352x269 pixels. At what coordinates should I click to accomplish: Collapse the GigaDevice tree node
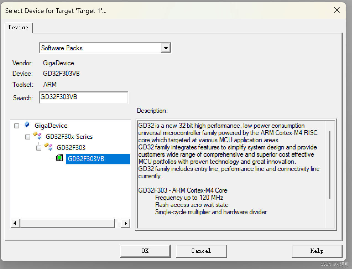click(x=17, y=126)
